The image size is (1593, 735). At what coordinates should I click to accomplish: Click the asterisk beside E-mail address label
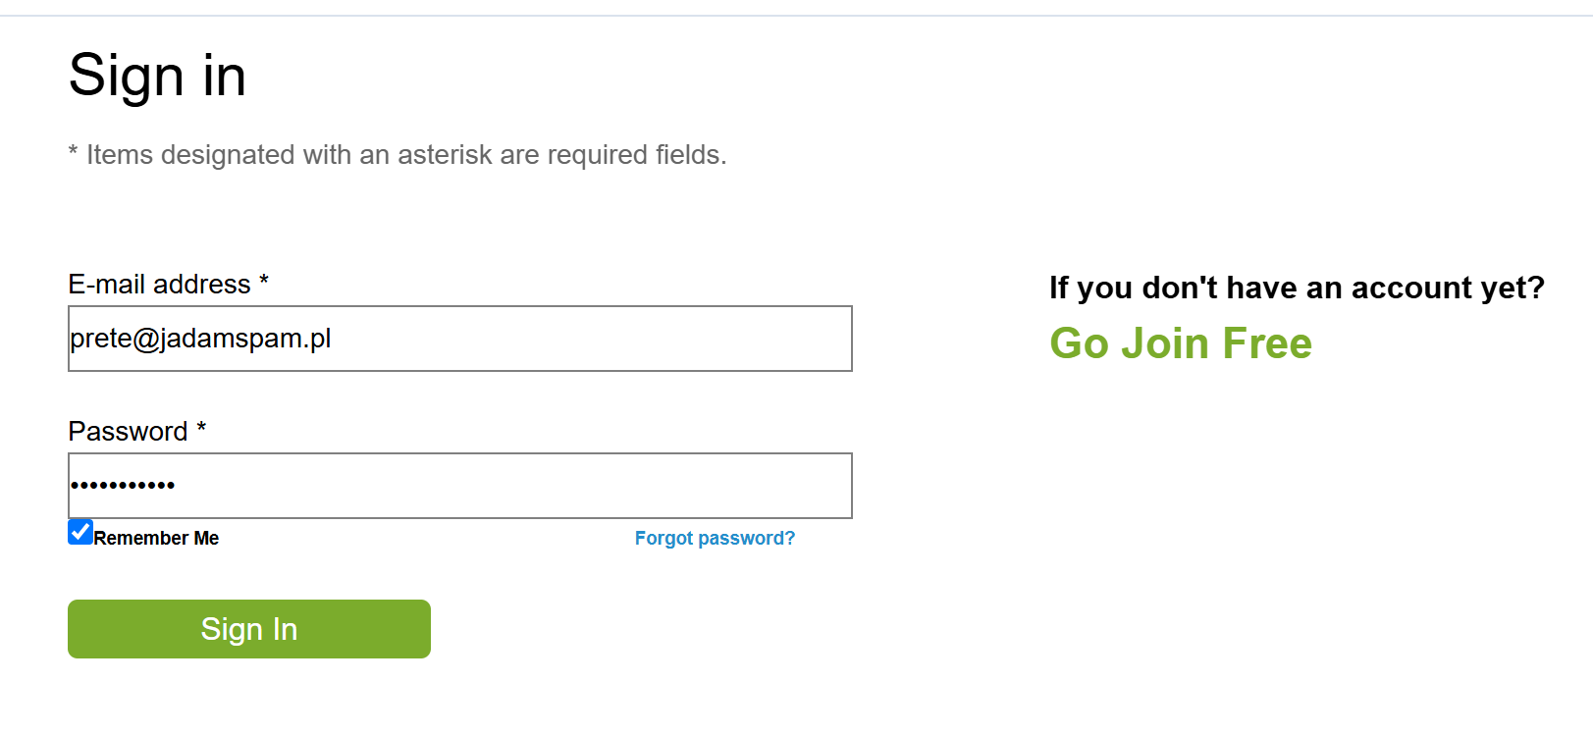pos(264,282)
